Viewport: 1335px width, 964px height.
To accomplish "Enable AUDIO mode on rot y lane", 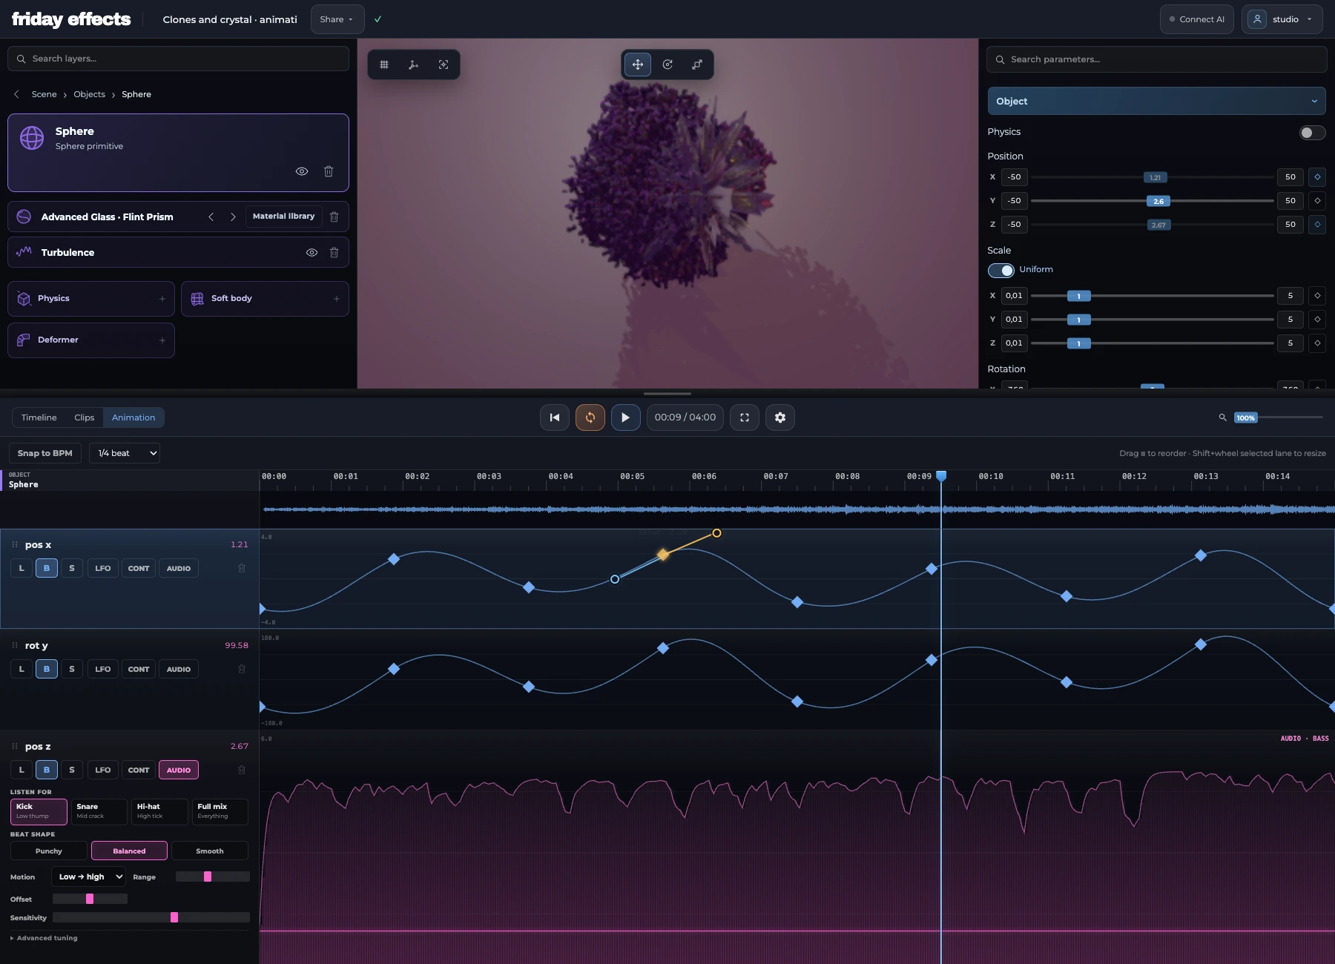I will pyautogui.click(x=179, y=670).
